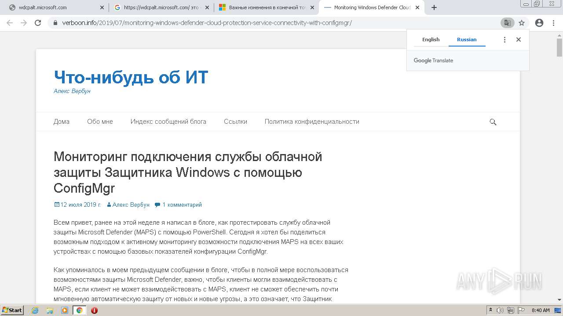Open 'Индекс сообщений блога' menu item
The height and width of the screenshot is (316, 563).
coord(168,122)
